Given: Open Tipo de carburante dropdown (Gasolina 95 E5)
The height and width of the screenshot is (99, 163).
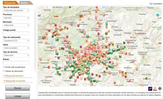Looking at the screenshot, I should point(16,41).
